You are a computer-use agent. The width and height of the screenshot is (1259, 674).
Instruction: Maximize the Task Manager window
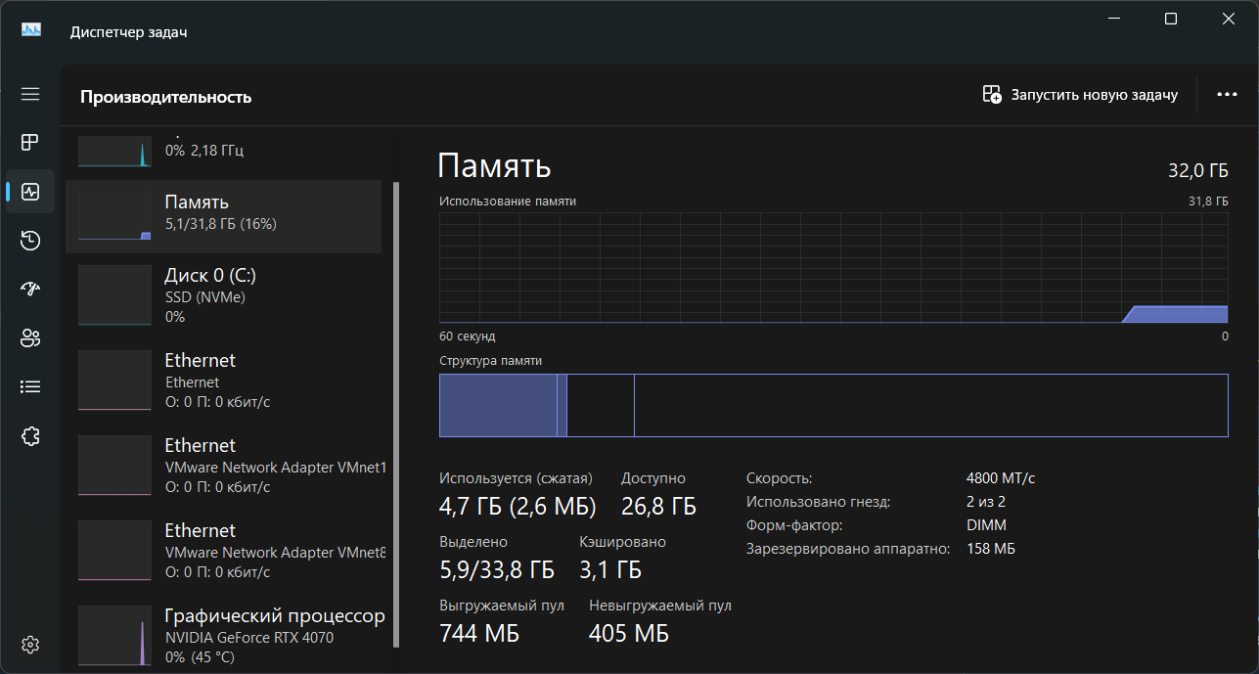tap(1171, 19)
